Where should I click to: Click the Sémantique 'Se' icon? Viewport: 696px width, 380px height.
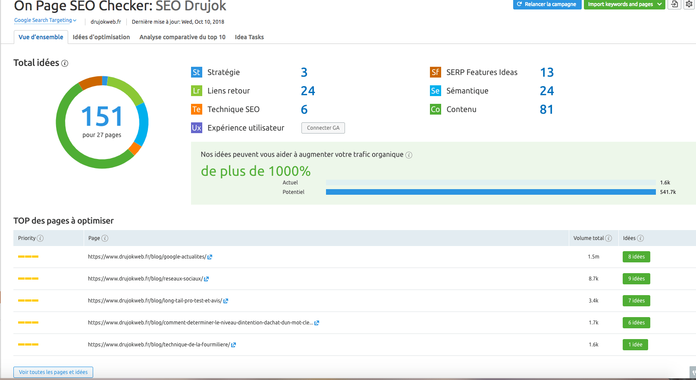(435, 91)
